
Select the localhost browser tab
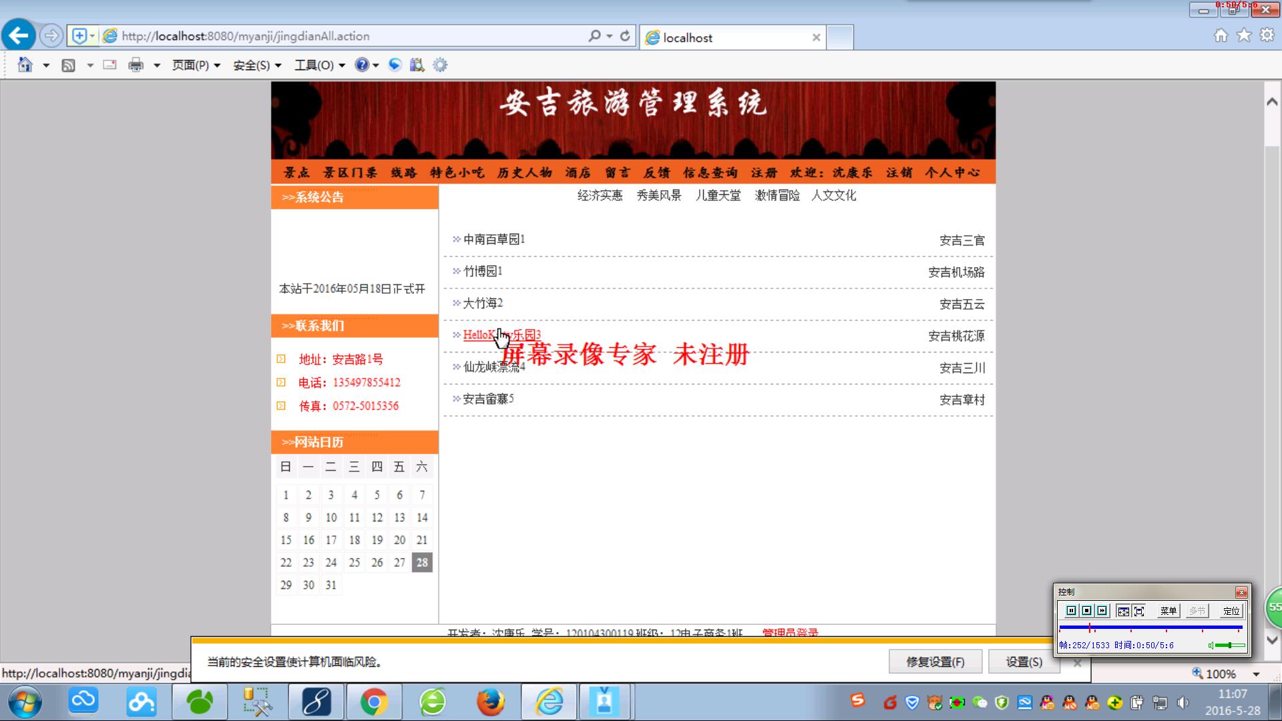tap(732, 38)
